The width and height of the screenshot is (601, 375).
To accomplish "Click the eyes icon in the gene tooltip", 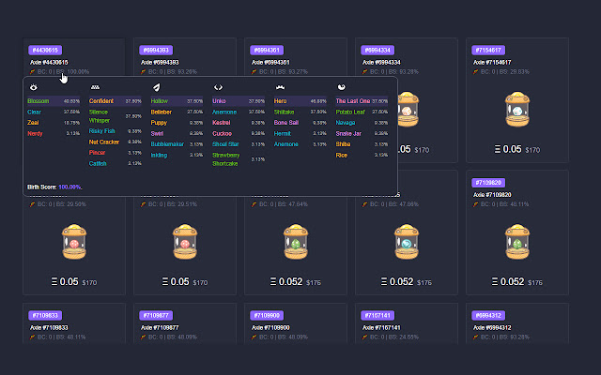I will click(x=34, y=86).
